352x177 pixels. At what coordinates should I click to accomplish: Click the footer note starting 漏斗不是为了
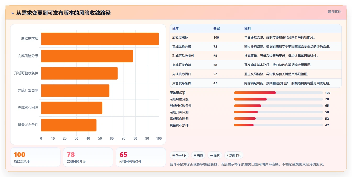click(247, 164)
